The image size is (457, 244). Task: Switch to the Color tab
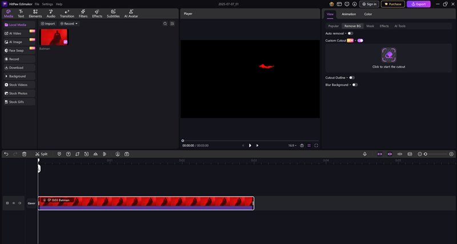[368, 14]
